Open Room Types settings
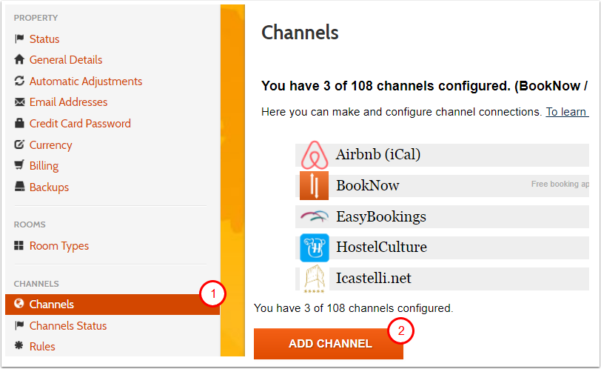The height and width of the screenshot is (369, 601). pyautogui.click(x=59, y=246)
